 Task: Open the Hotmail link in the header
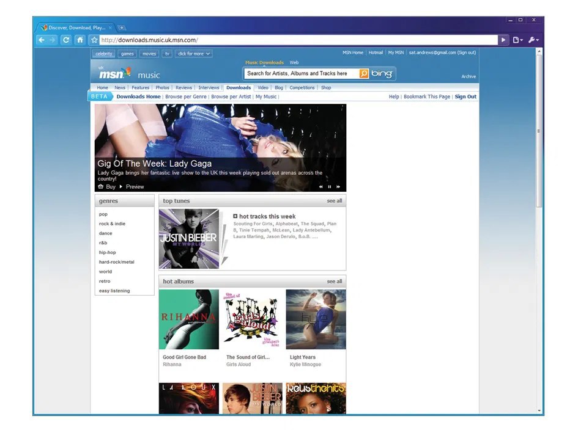coord(376,53)
